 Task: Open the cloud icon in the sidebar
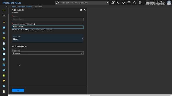4,70
